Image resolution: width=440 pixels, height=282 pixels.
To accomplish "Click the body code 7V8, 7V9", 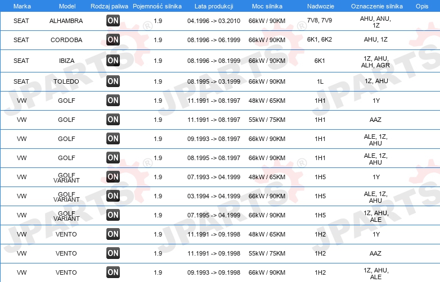I will (x=320, y=20).
